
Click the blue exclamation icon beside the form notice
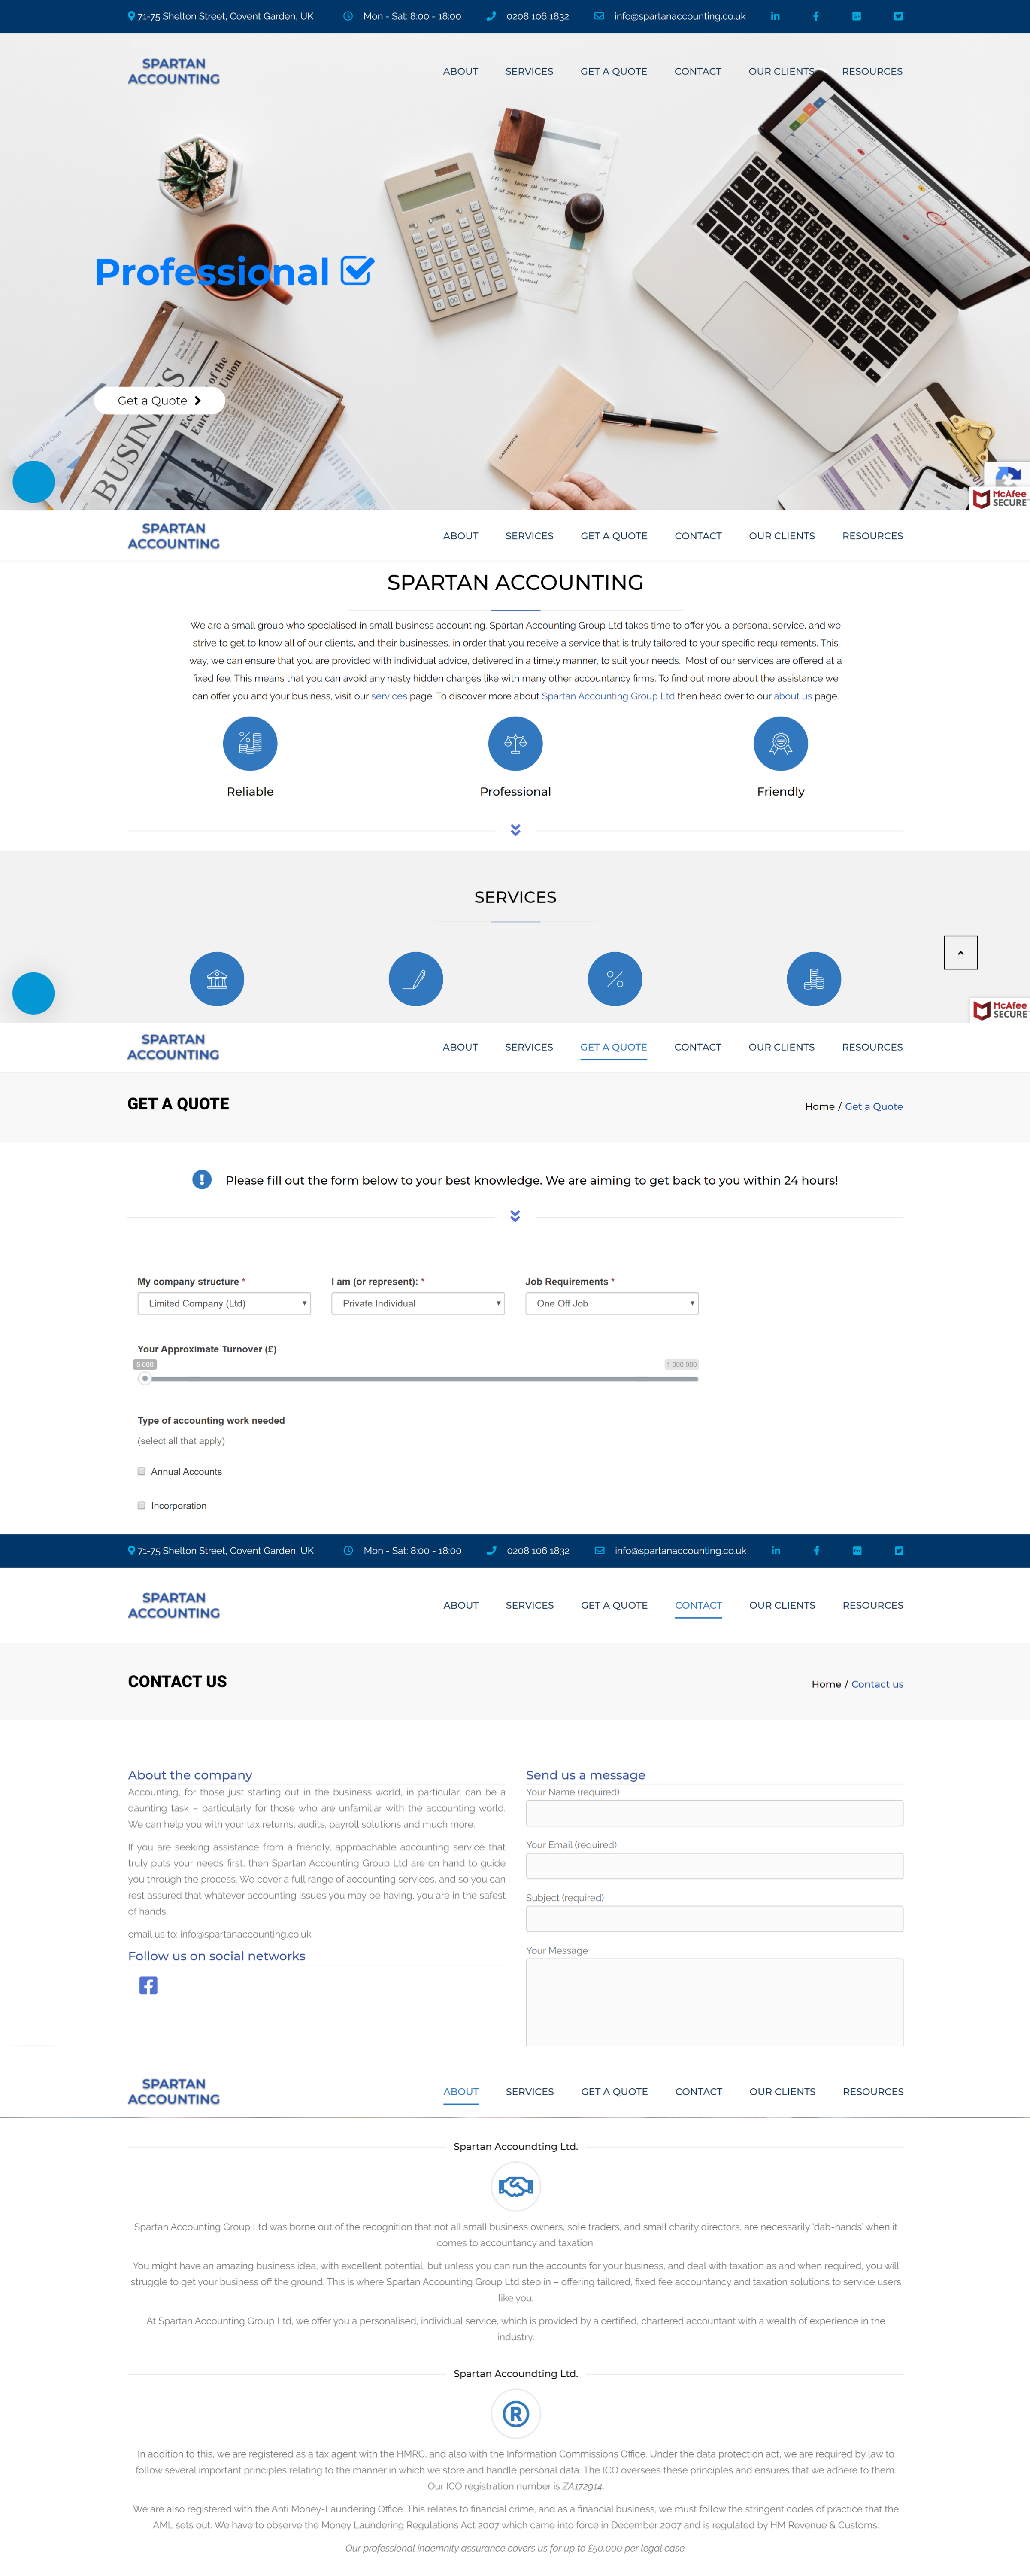point(202,1180)
